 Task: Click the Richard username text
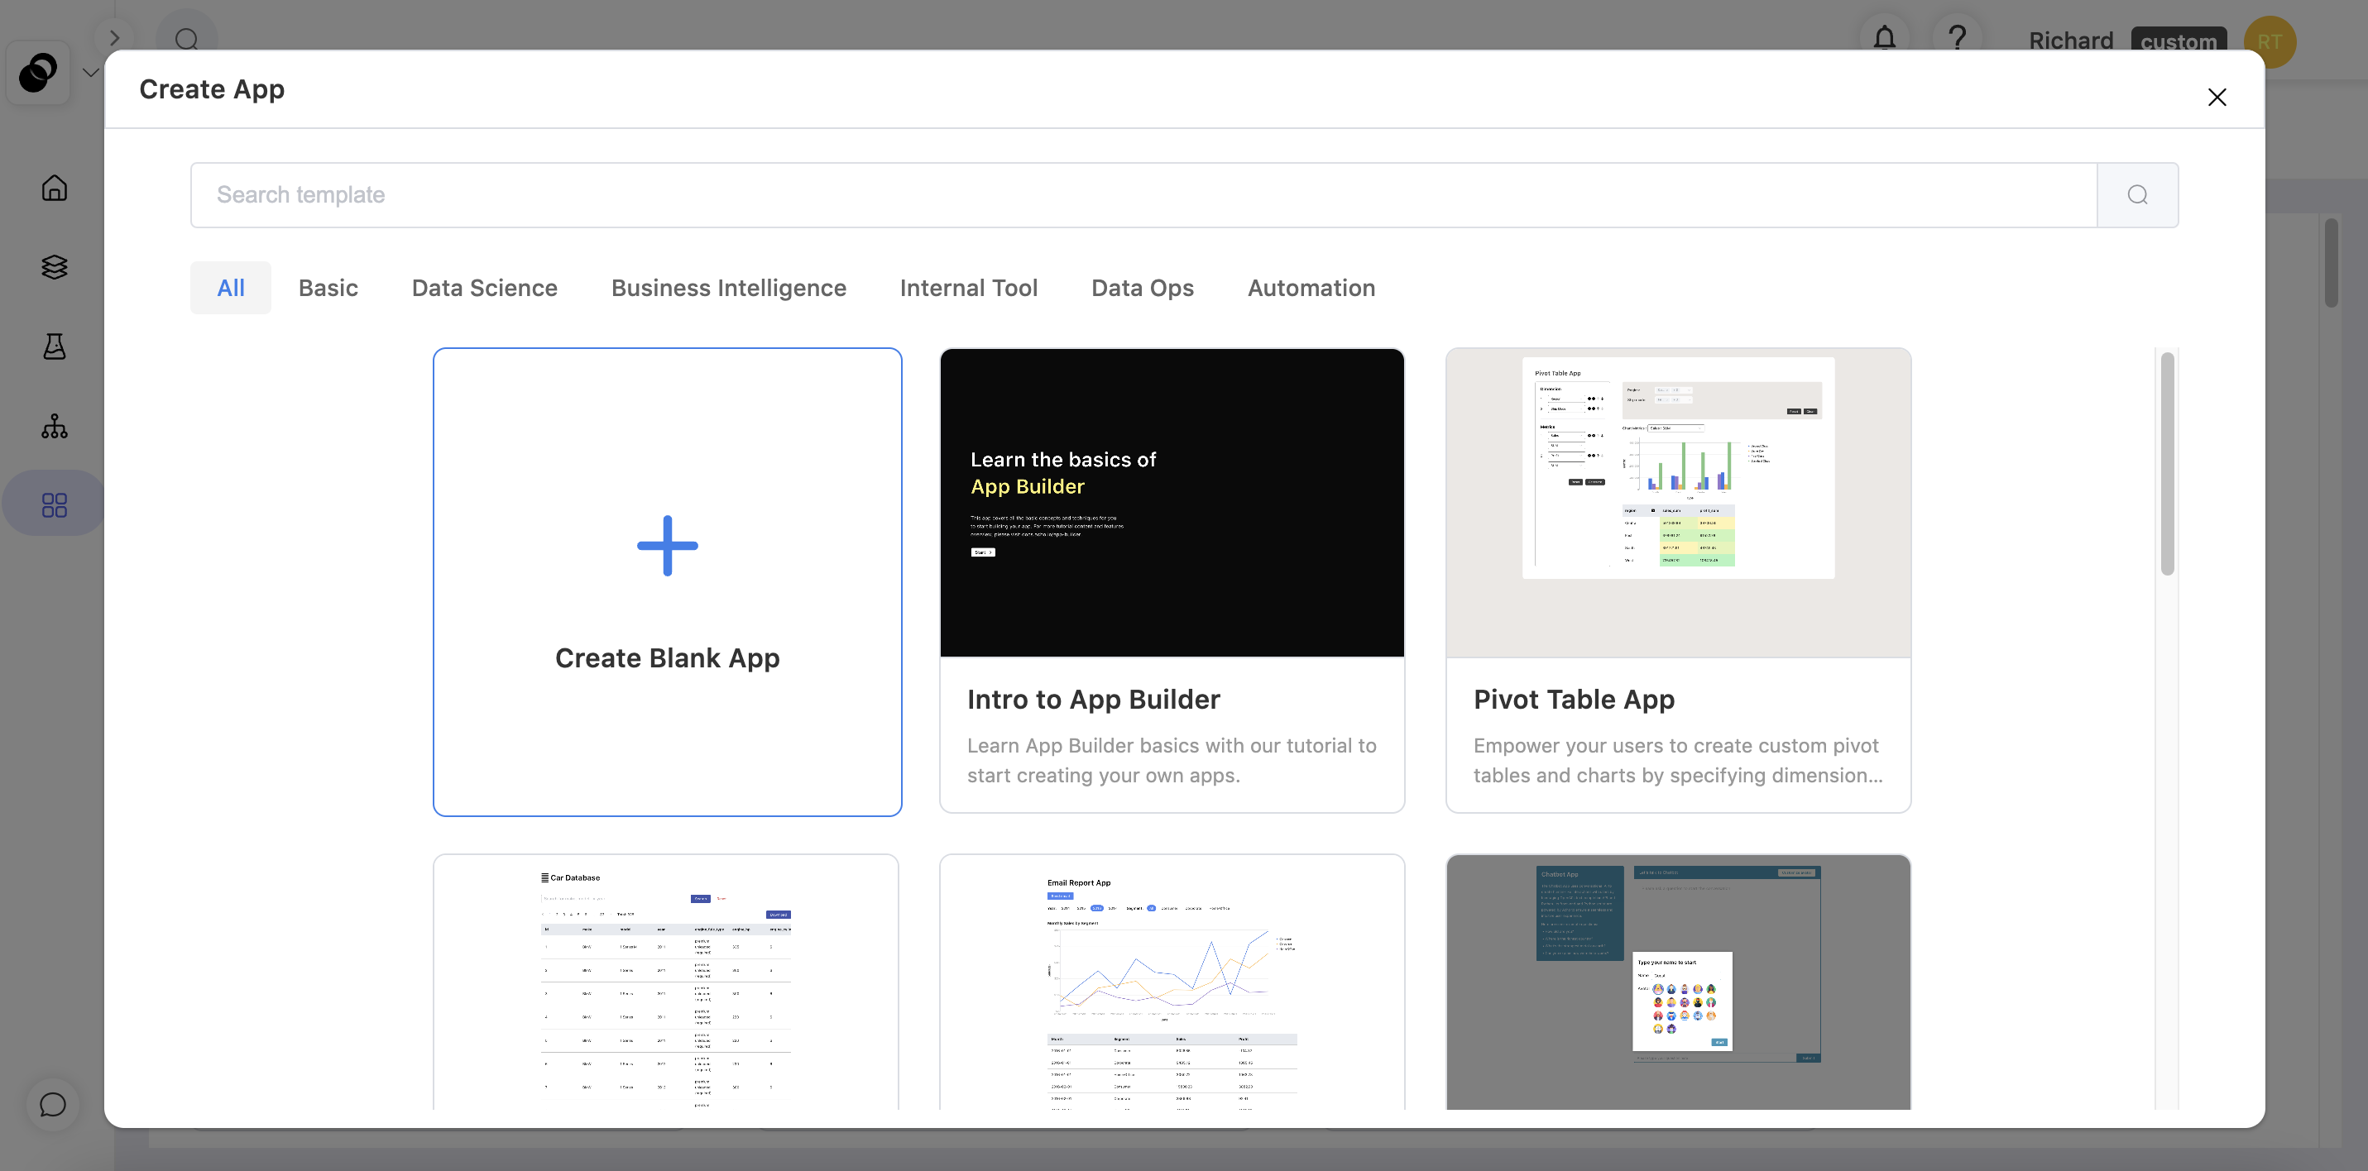tap(2070, 41)
